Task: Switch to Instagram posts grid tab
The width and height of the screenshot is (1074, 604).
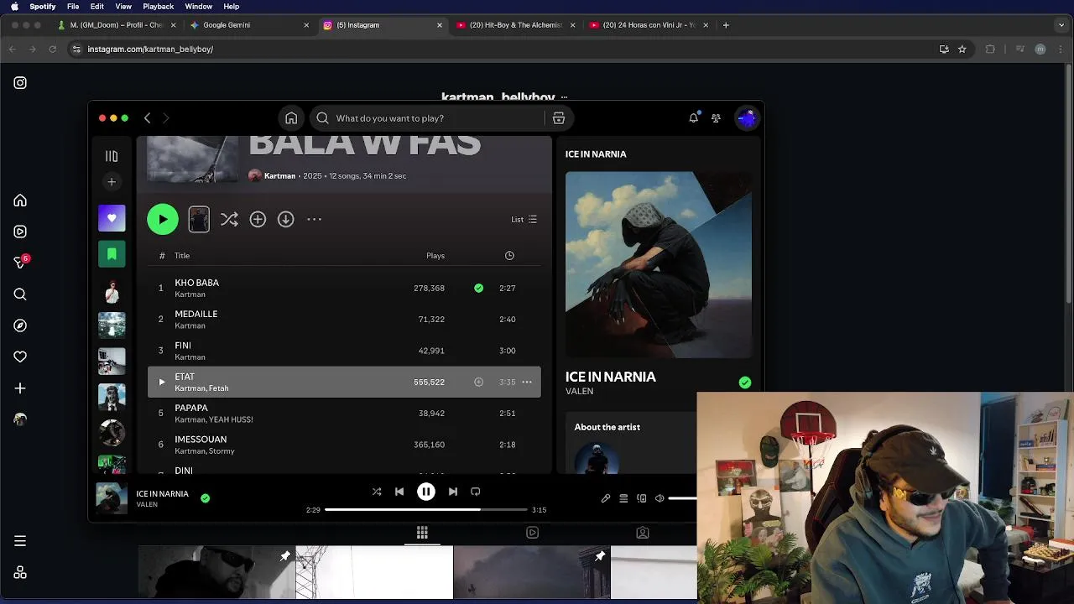Action: click(422, 533)
